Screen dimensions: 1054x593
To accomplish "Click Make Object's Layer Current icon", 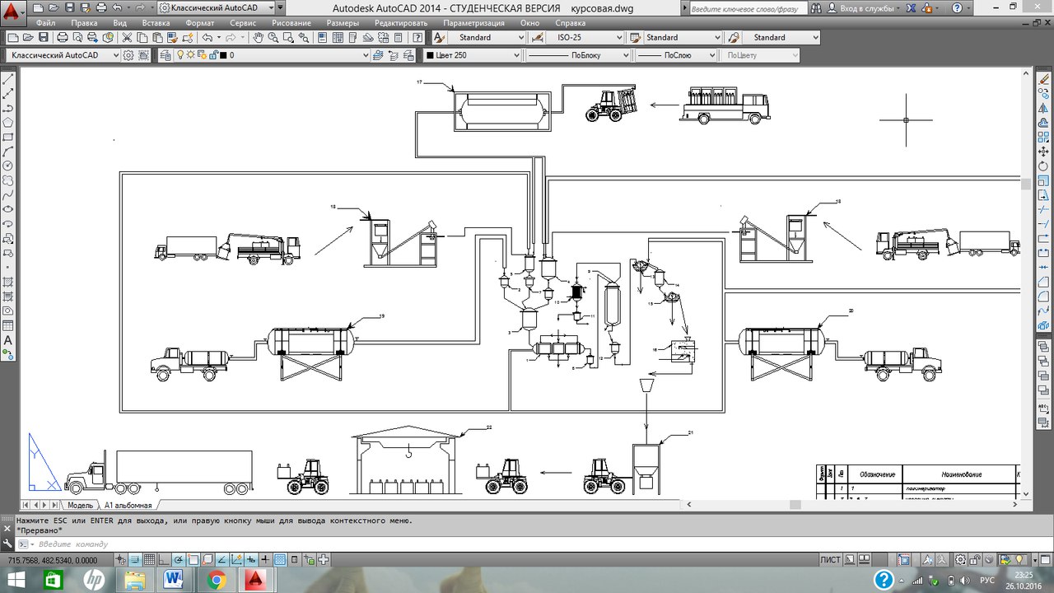I will tap(378, 55).
